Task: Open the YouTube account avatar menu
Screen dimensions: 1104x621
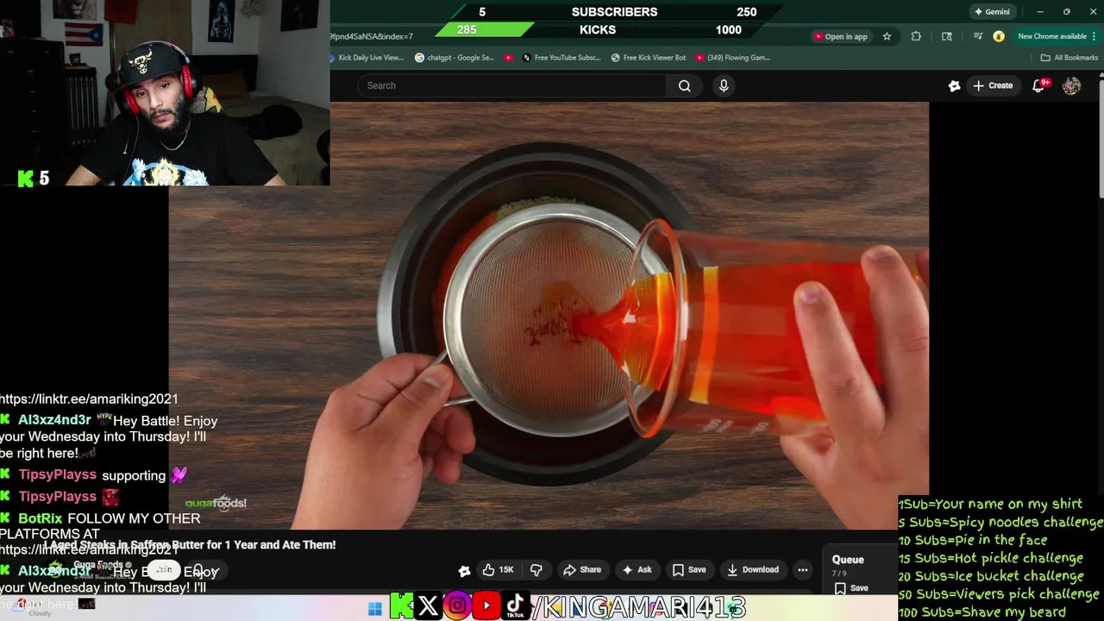Action: coord(1071,85)
